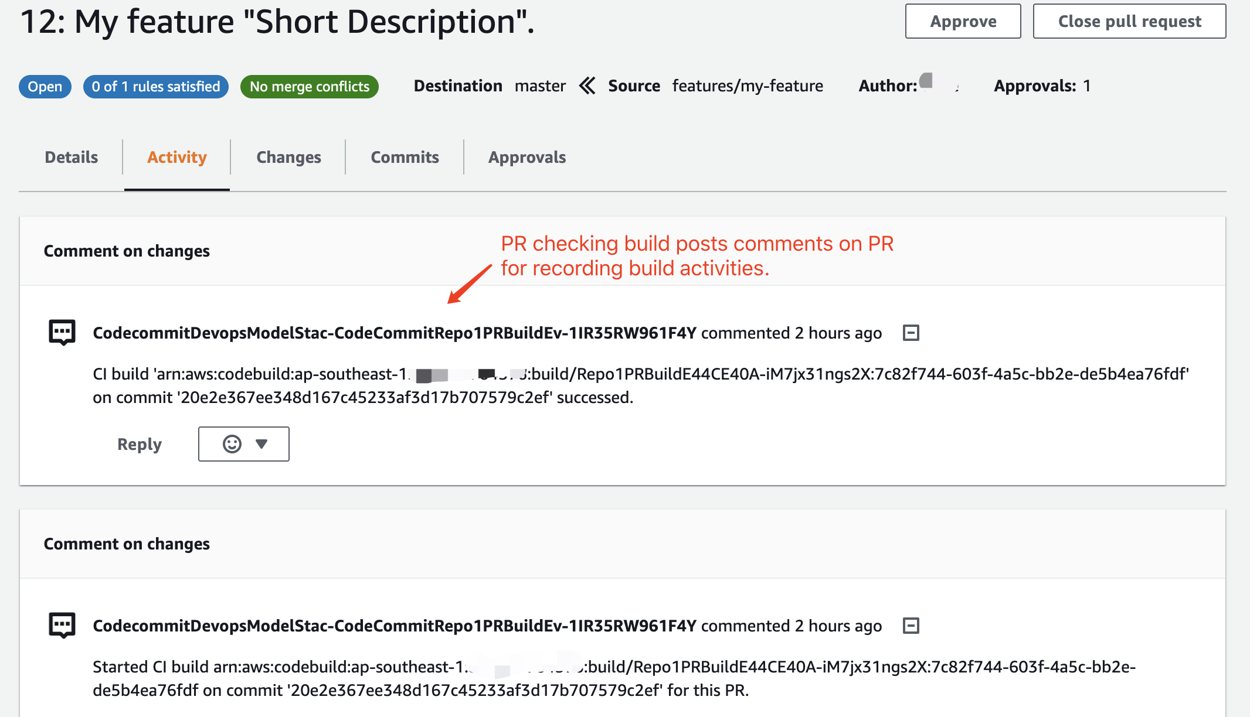Image resolution: width=1250 pixels, height=717 pixels.
Task: Click the second comment speech bubble icon
Action: (x=62, y=625)
